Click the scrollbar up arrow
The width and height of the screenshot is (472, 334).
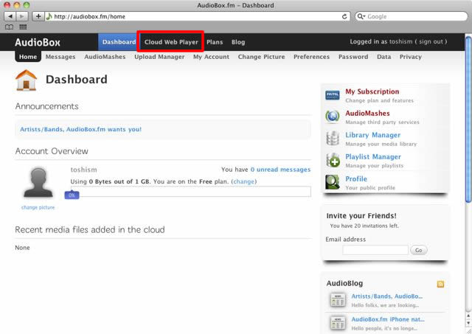(x=468, y=316)
